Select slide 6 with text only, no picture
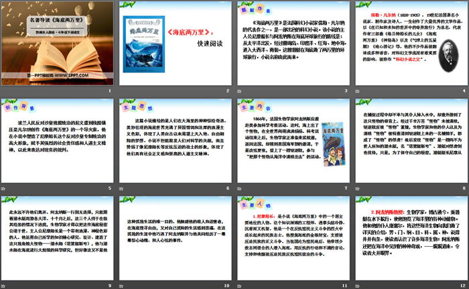469x289 pixels. tap(176, 141)
